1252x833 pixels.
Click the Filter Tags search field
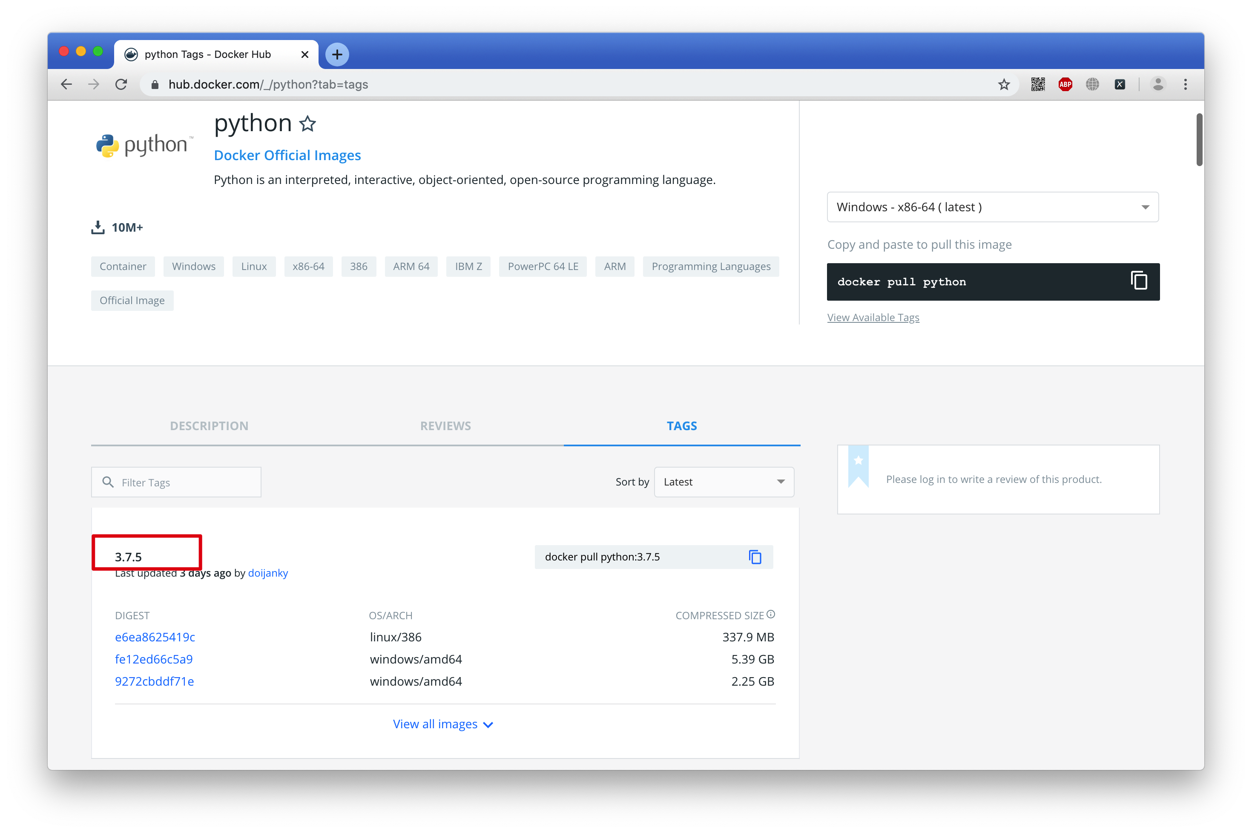(x=183, y=483)
